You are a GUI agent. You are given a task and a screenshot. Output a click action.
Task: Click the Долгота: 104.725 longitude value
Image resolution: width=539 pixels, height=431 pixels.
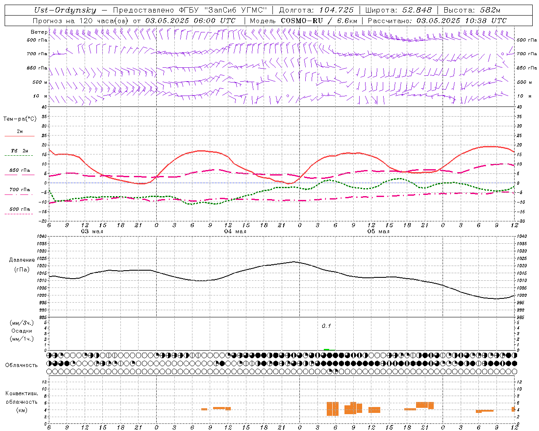[x=316, y=10]
